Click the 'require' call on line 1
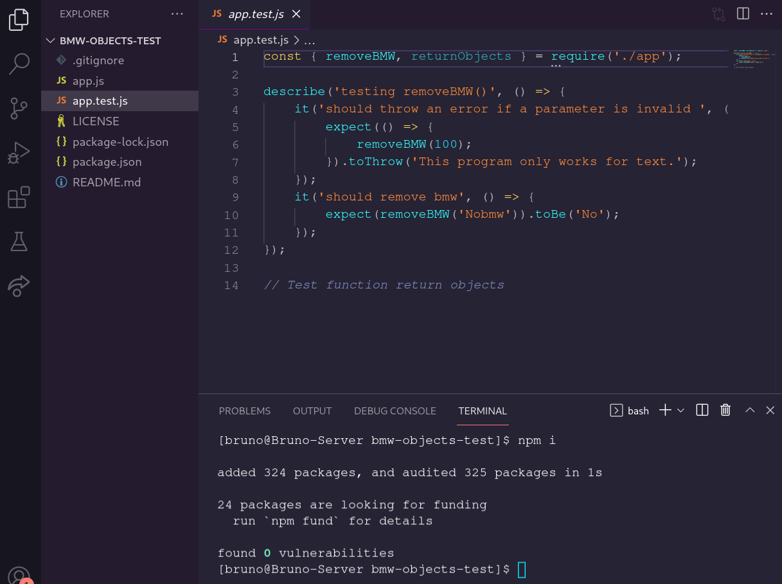Screen dimensions: 782x584 pyautogui.click(x=578, y=57)
